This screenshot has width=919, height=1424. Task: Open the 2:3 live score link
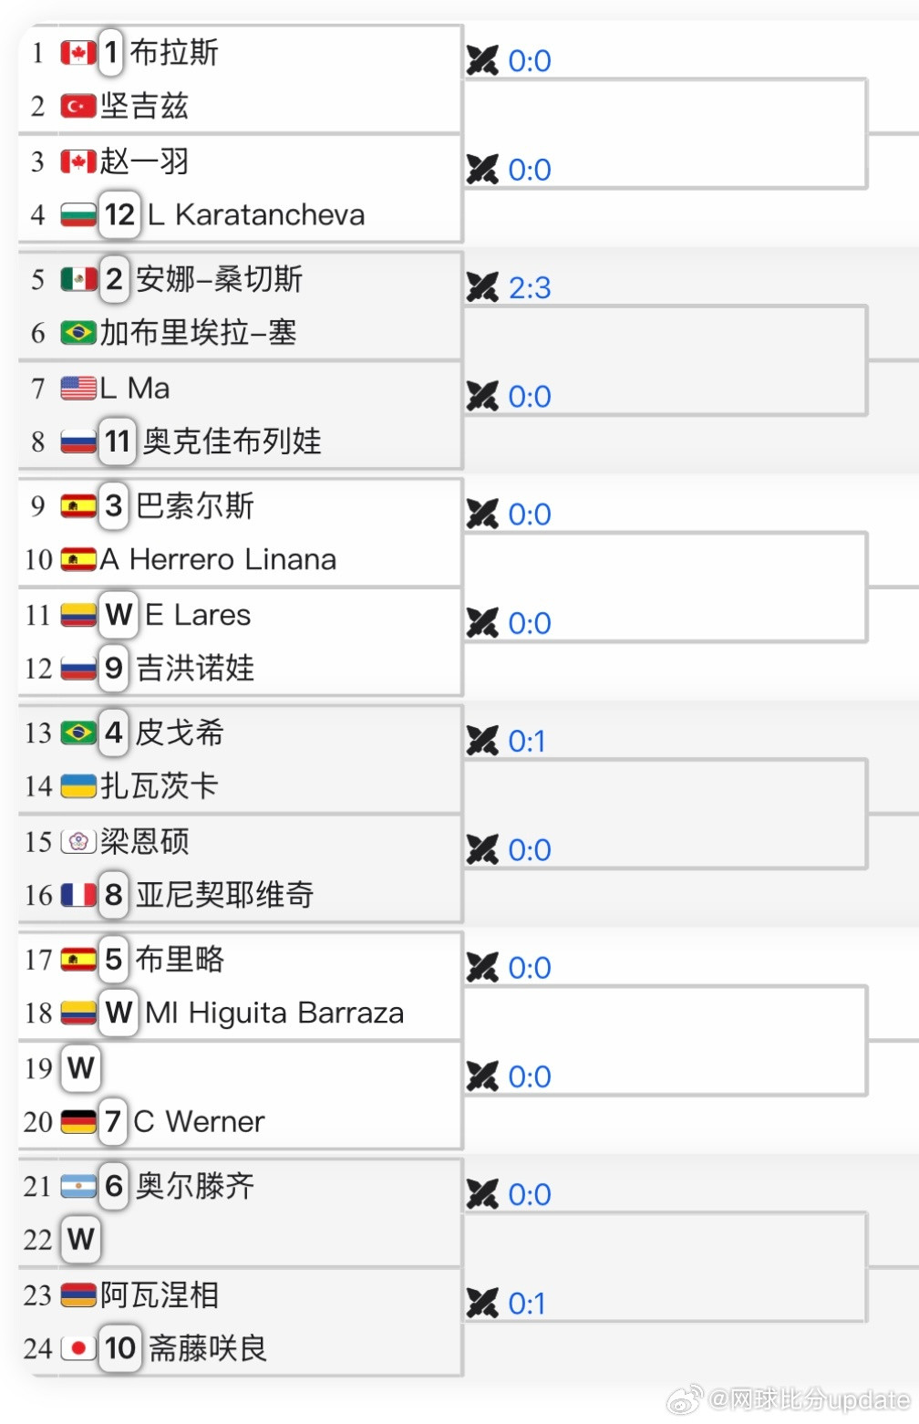[x=531, y=287]
